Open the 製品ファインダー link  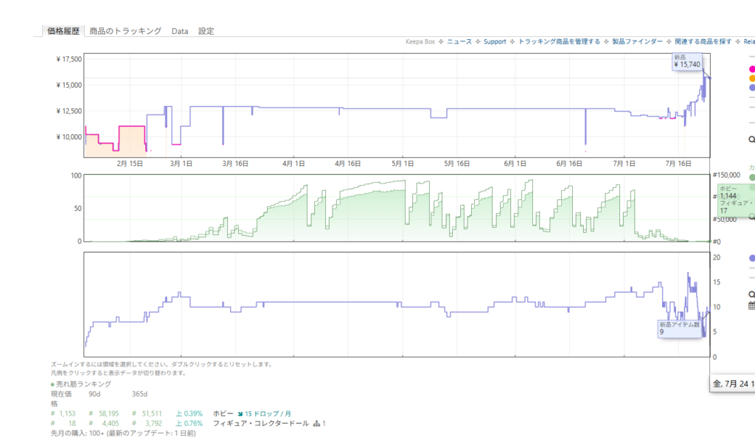637,41
